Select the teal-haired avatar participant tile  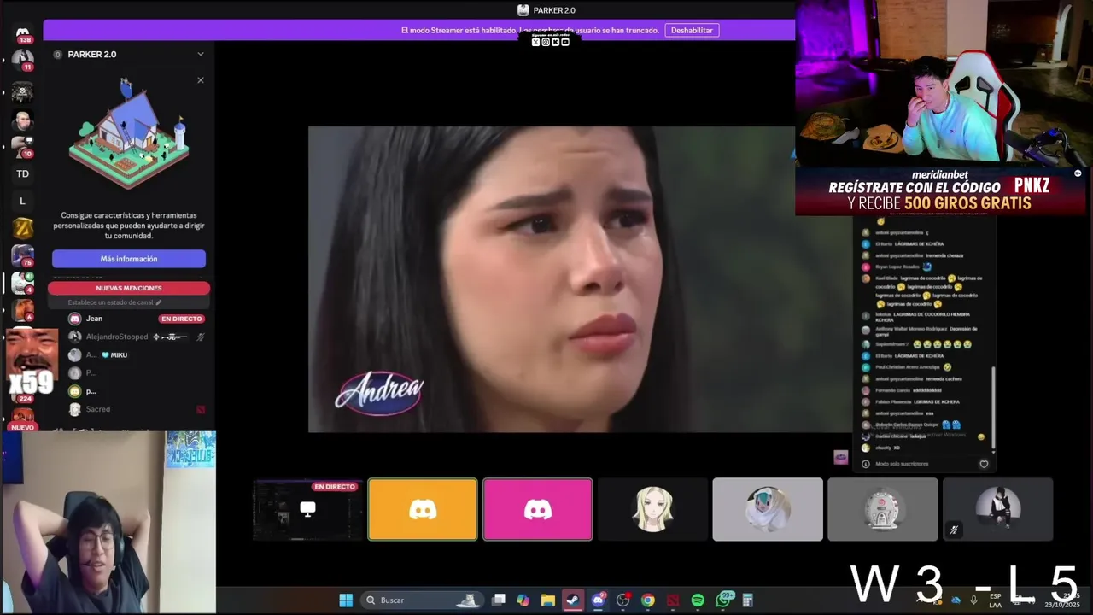click(768, 509)
